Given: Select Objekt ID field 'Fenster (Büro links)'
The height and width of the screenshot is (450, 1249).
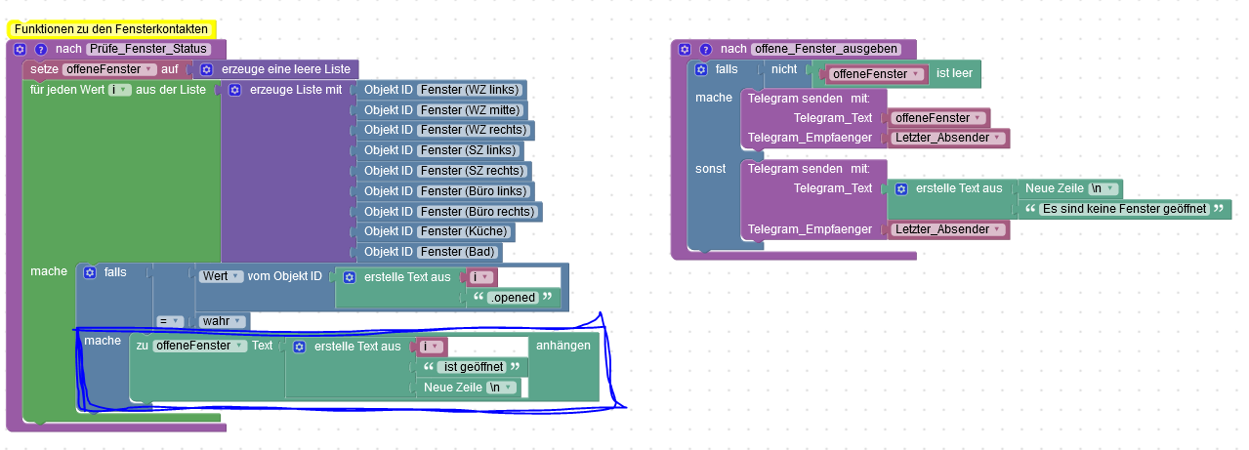Looking at the screenshot, I should click(474, 191).
